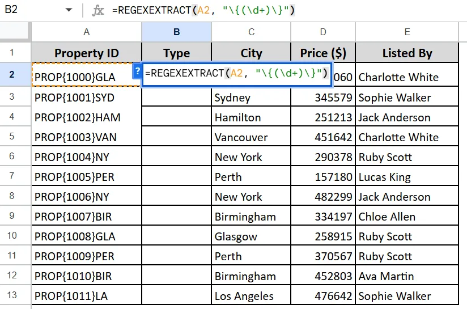Image resolution: width=467 pixels, height=309 pixels.
Task: Open formula help question mark icon
Action: coord(137,71)
